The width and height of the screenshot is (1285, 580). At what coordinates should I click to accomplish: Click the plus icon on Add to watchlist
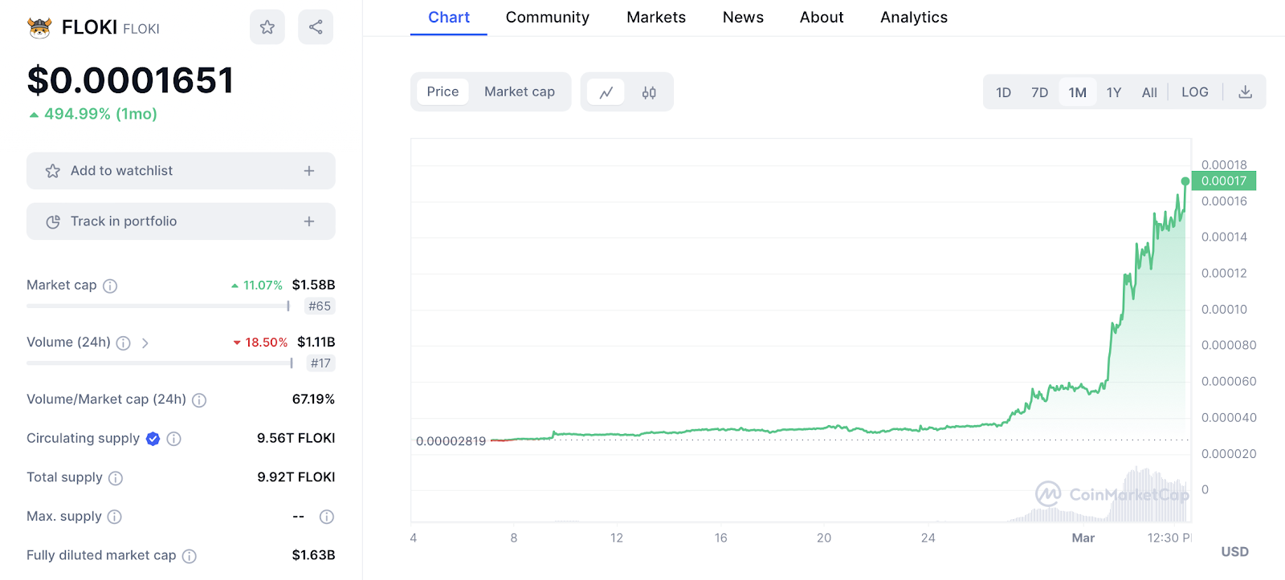(309, 171)
